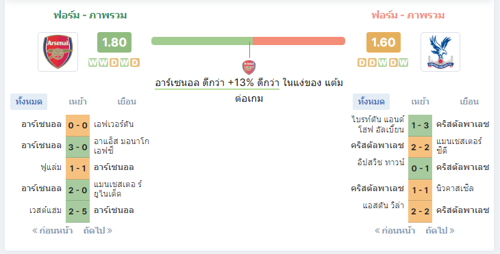Click Crystal Palace's first D form badge
Image resolution: width=500 pixels, height=254 pixels.
[x=362, y=62]
